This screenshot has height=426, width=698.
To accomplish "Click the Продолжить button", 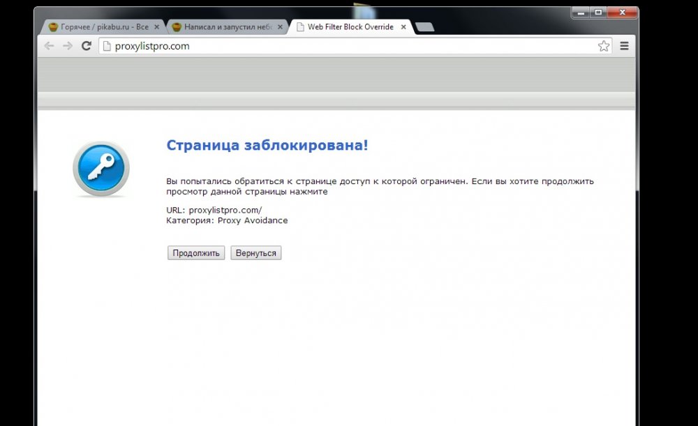I will (196, 253).
